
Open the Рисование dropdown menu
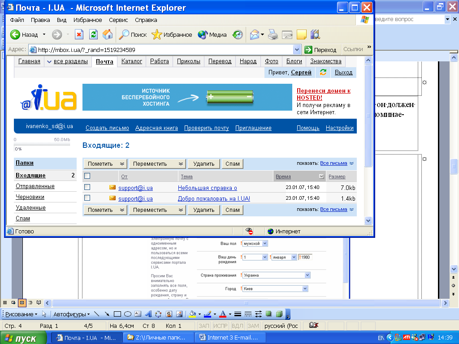click(22, 314)
